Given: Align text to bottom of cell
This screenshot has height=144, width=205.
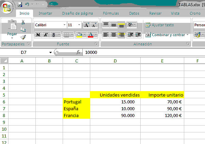Looking at the screenshot, I should 122,25.
